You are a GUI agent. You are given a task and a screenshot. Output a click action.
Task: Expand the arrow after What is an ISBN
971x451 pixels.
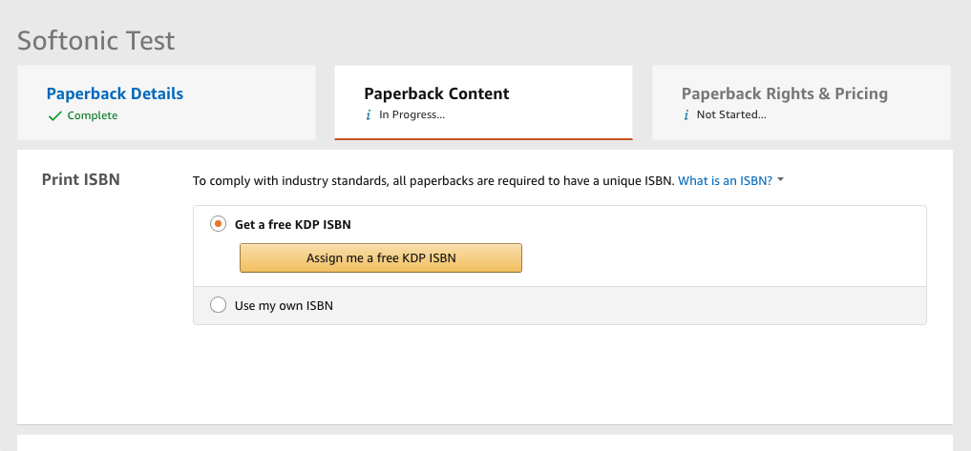click(781, 180)
